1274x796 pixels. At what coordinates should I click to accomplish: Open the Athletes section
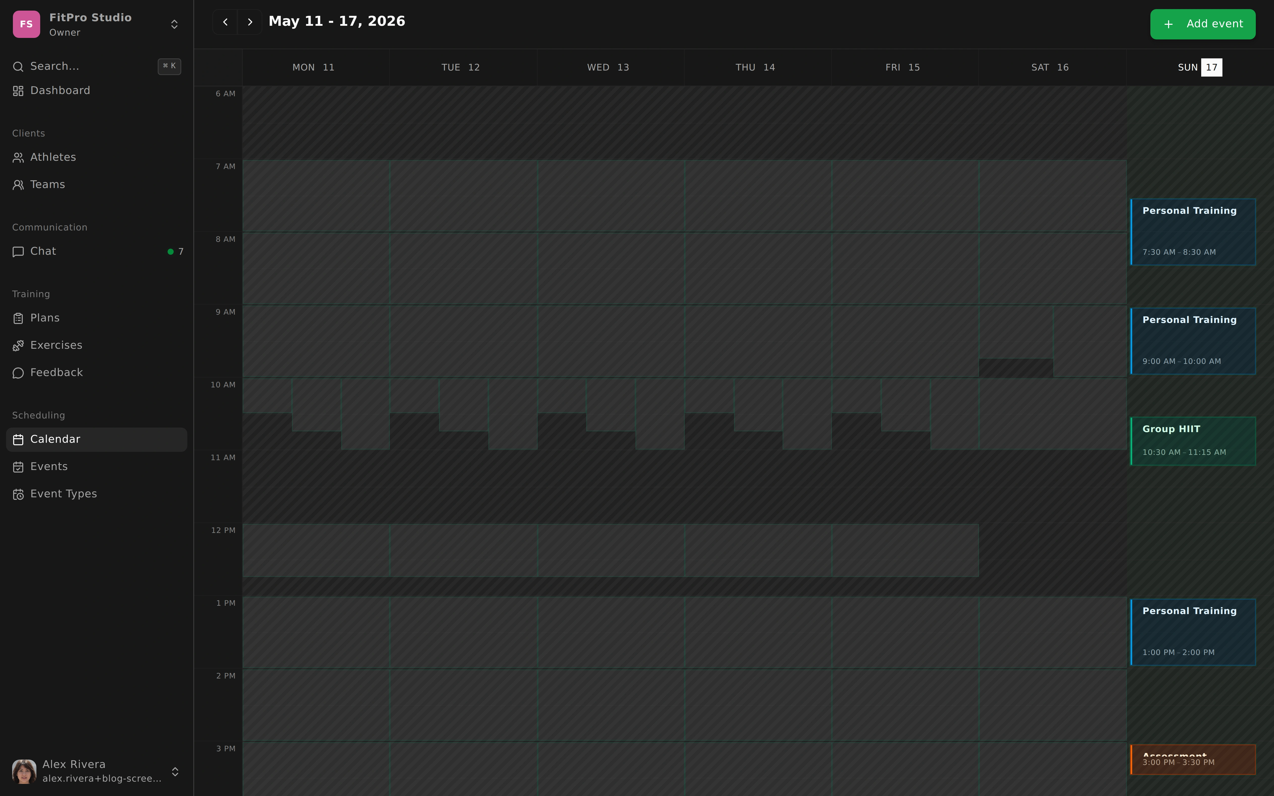tap(97, 157)
